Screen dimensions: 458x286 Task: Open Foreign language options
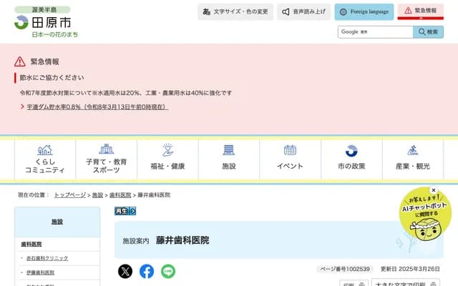364,11
